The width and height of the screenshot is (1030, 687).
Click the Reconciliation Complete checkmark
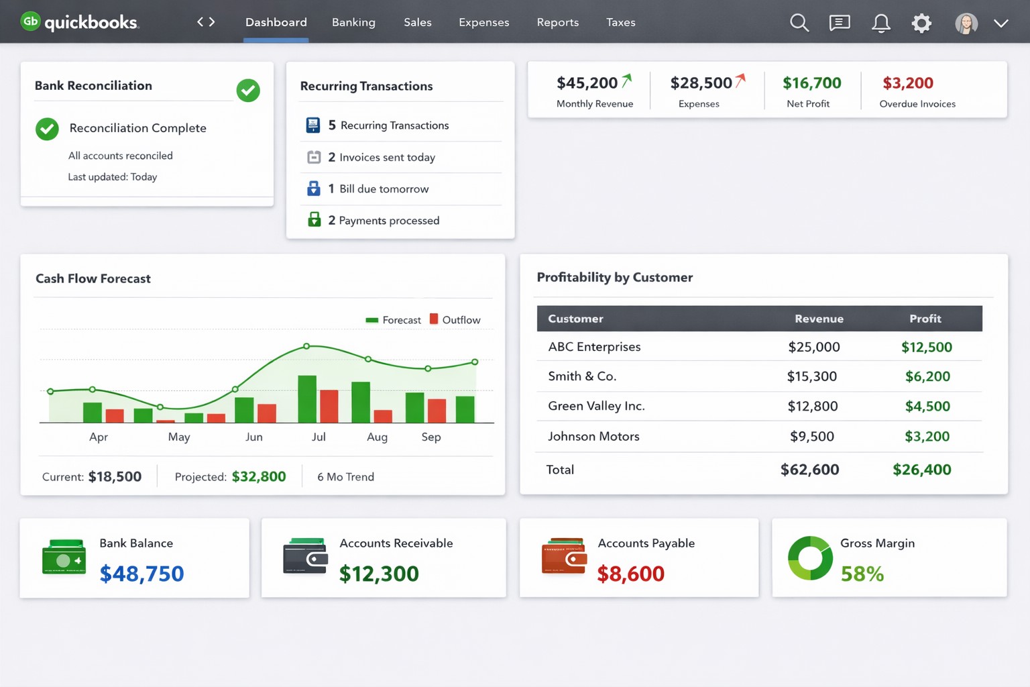pyautogui.click(x=47, y=129)
